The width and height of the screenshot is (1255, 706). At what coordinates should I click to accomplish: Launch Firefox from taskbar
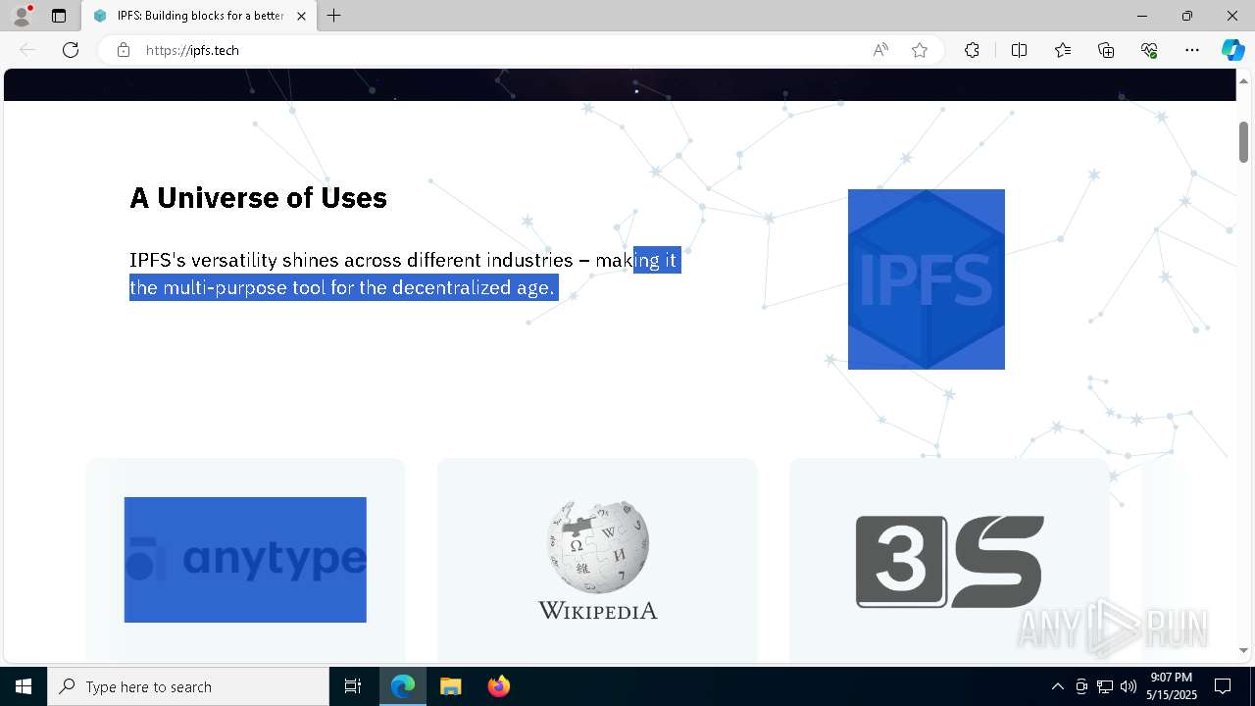498,686
